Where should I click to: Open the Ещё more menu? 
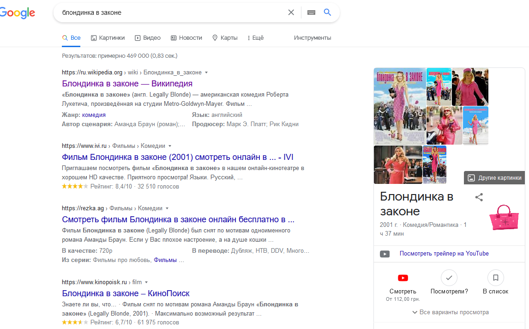click(255, 38)
